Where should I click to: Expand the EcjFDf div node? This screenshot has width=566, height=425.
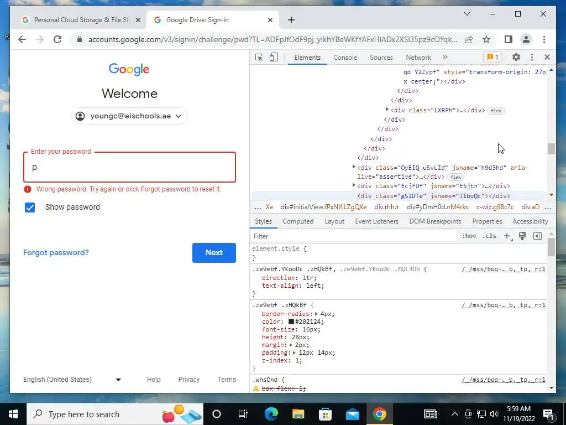[354, 185]
